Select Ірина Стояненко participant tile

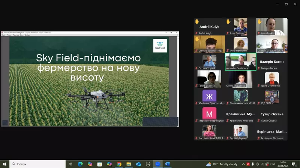[x=271, y=79]
